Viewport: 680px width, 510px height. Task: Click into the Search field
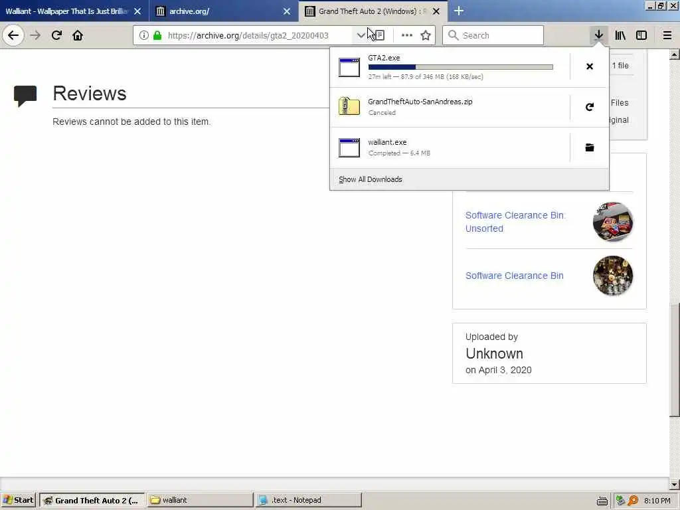coord(493,36)
